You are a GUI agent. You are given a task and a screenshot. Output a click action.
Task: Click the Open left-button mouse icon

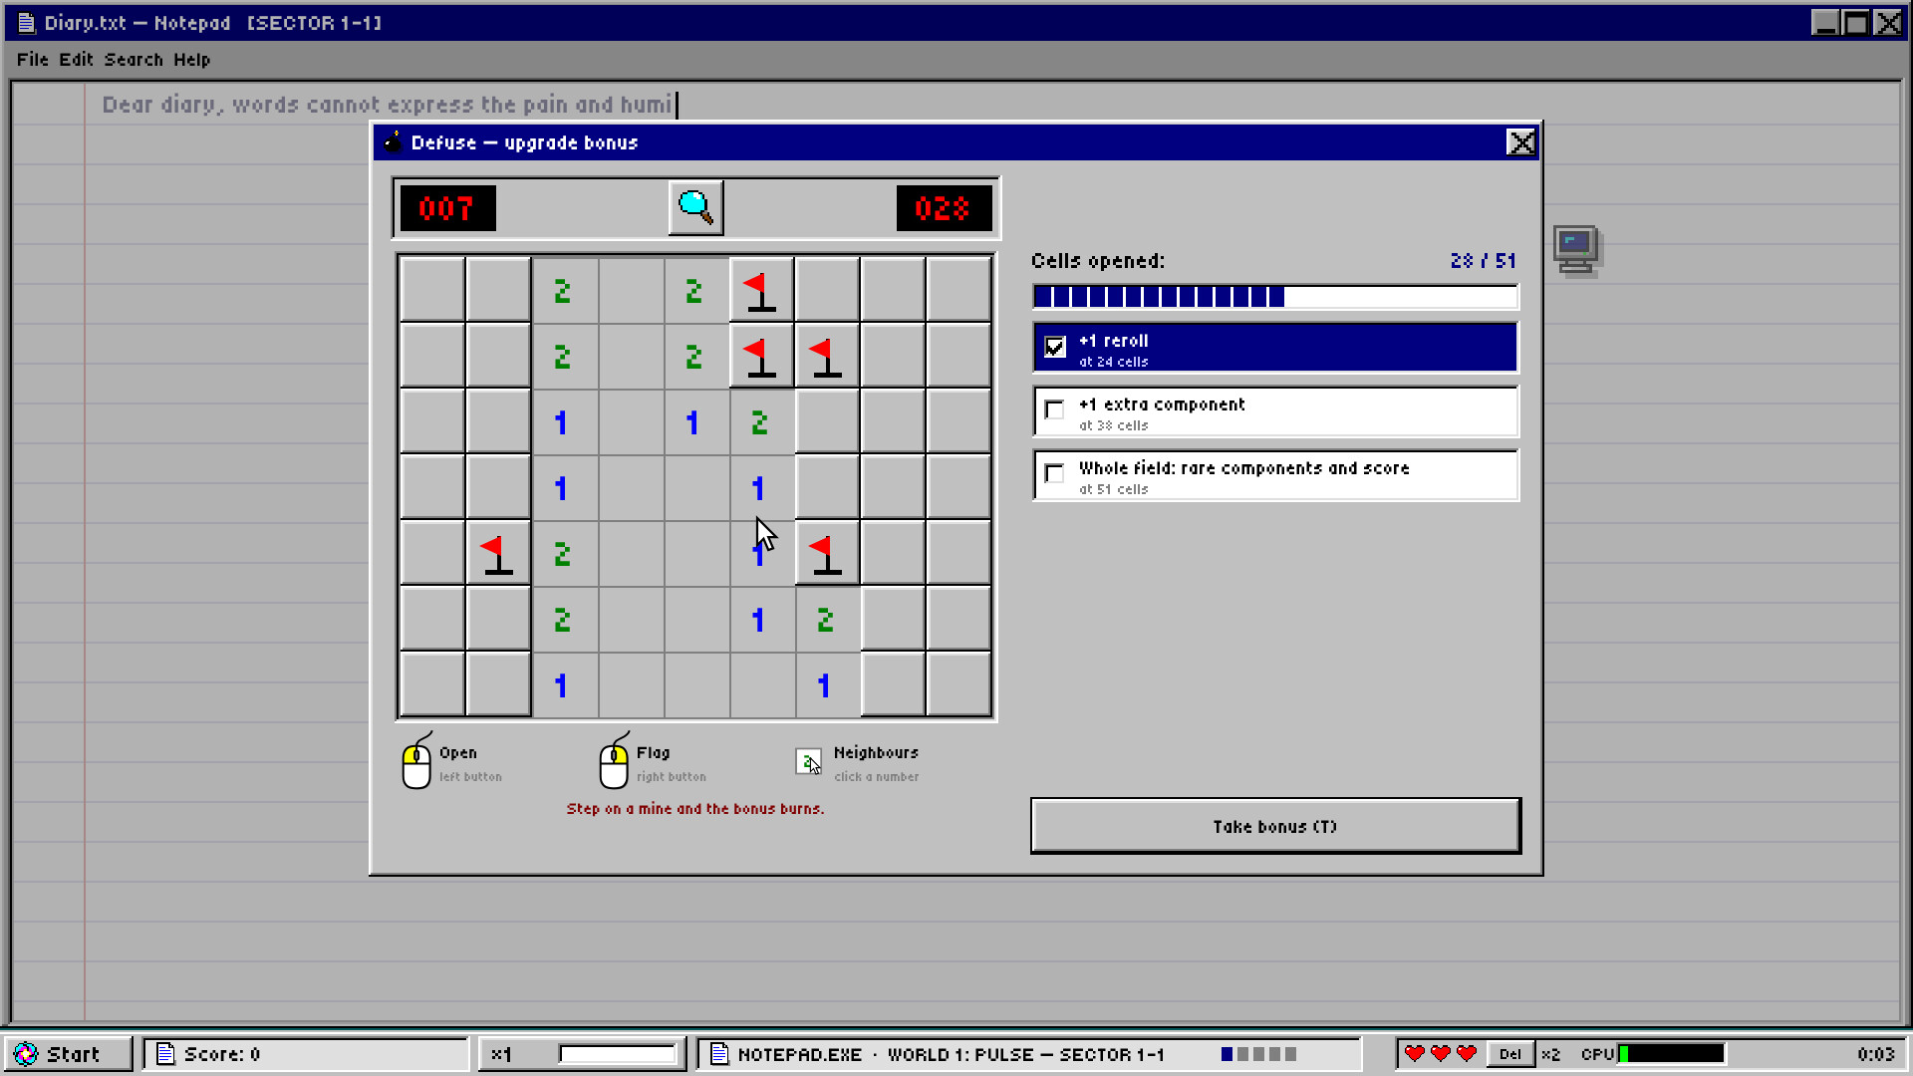coord(416,762)
